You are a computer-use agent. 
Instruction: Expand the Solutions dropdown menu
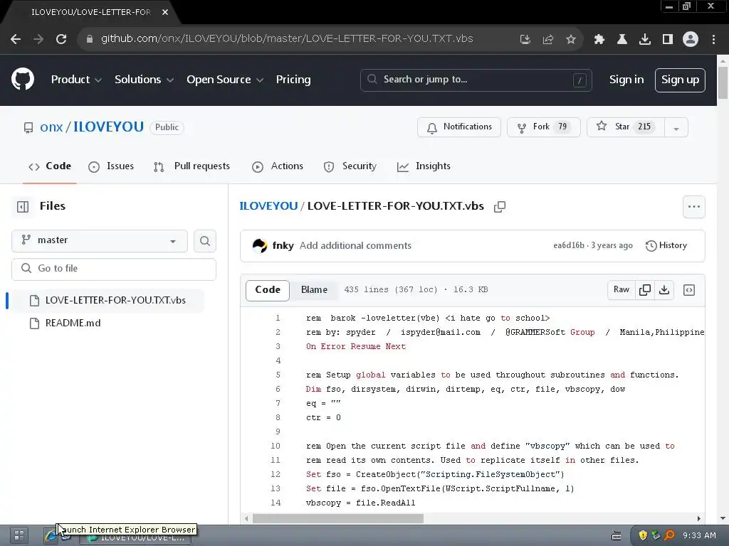(x=144, y=80)
